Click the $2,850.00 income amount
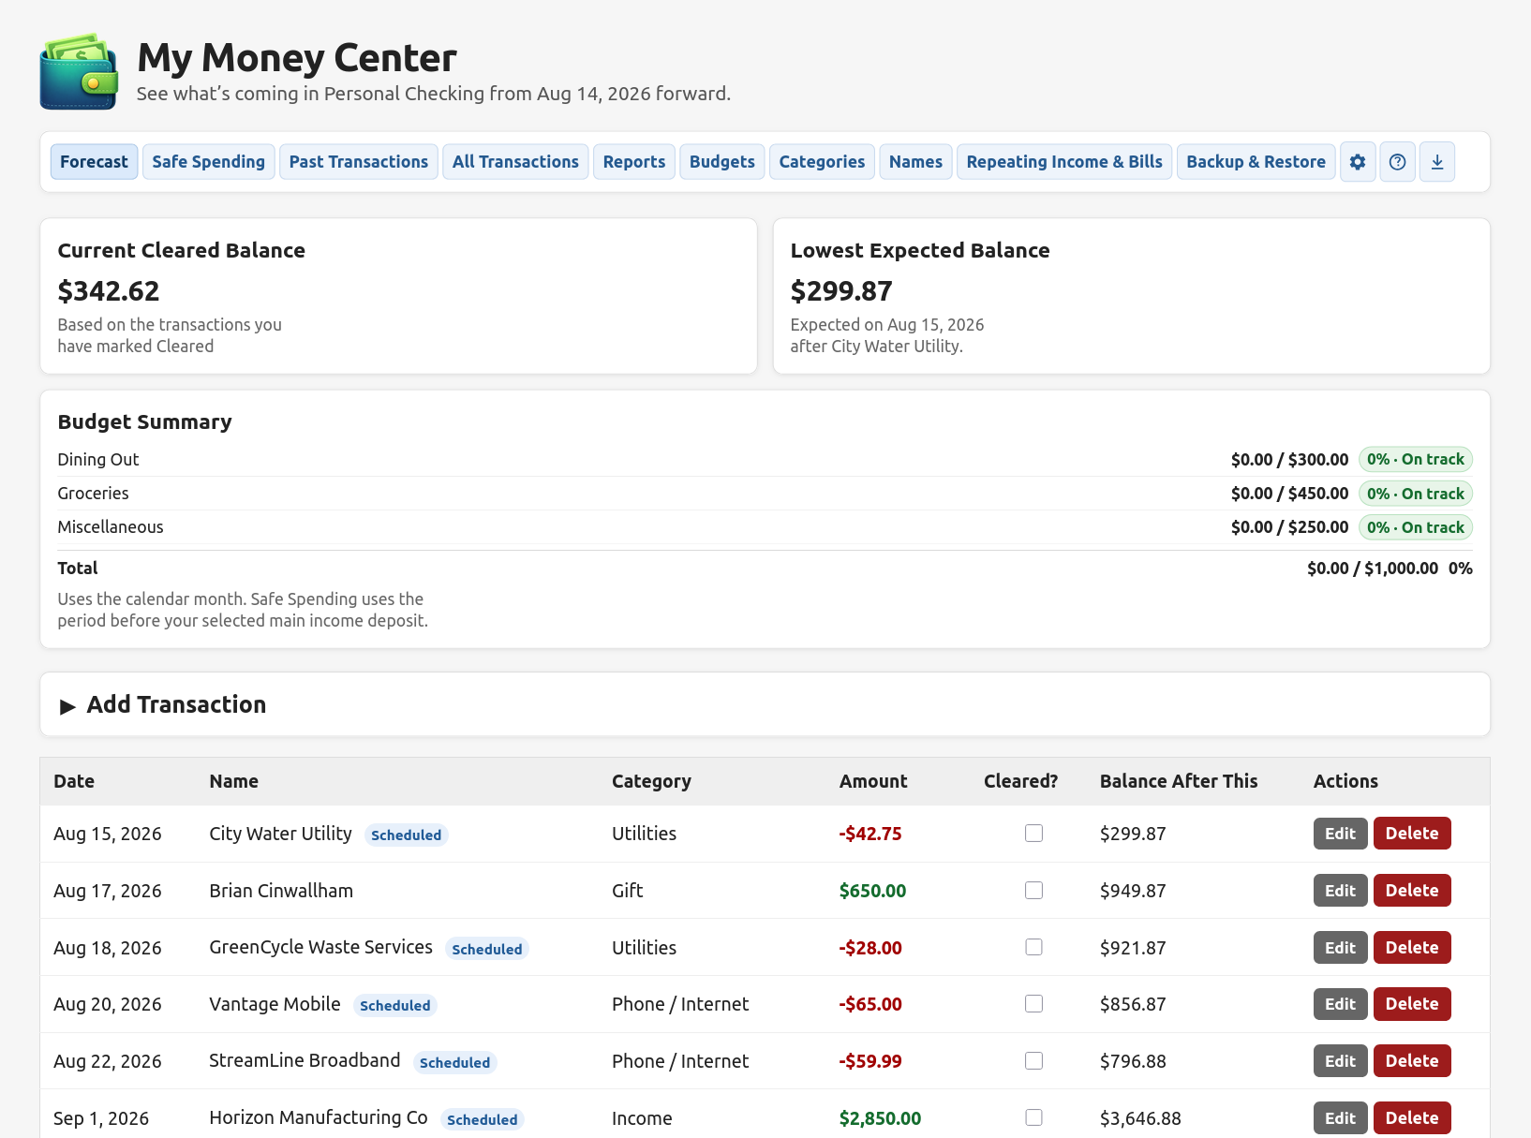1531x1138 pixels. click(880, 1118)
